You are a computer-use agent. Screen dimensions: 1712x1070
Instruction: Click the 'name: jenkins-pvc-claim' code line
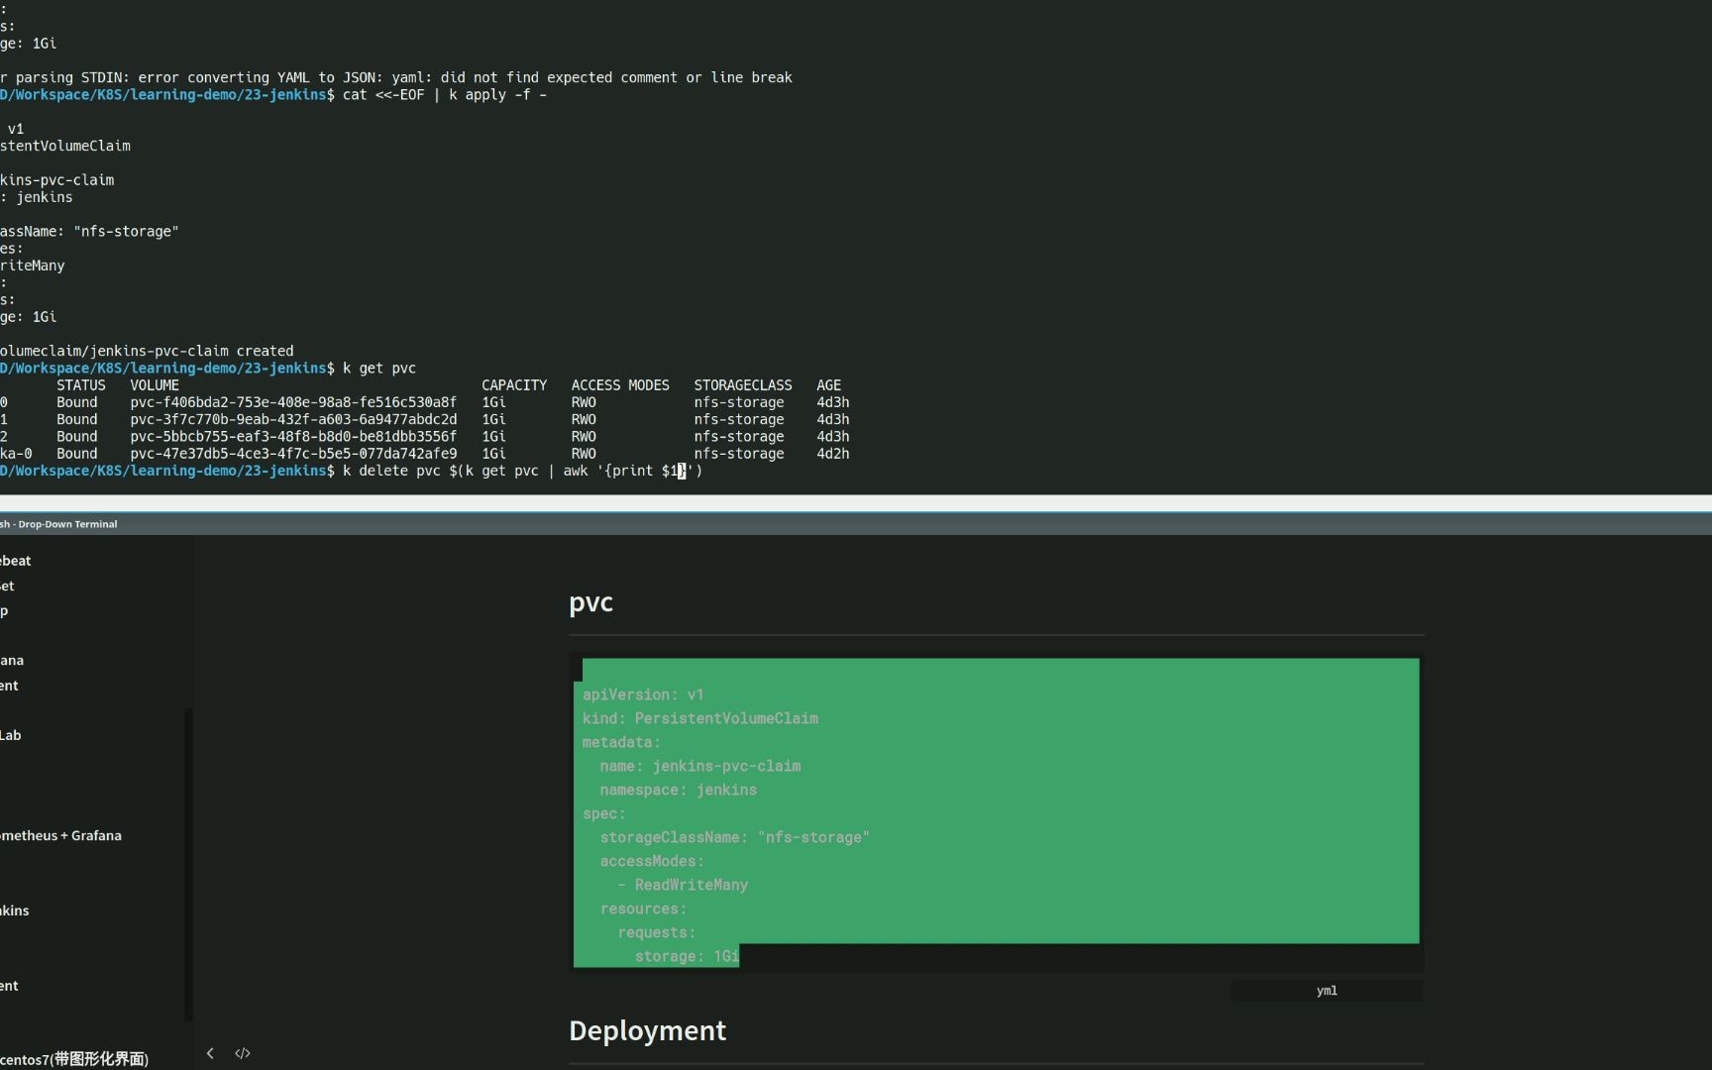tap(699, 766)
